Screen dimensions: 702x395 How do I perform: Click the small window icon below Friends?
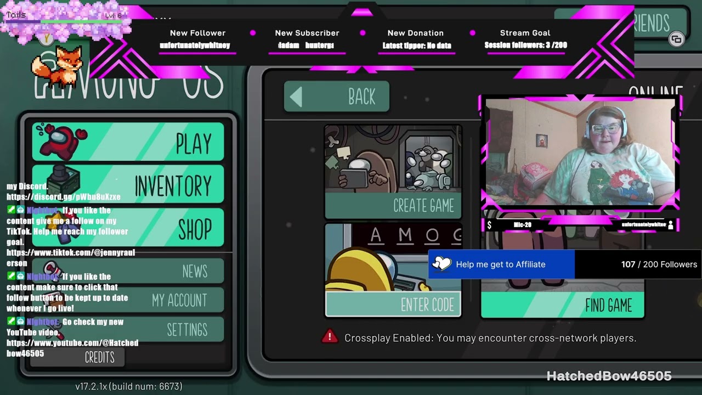point(676,39)
